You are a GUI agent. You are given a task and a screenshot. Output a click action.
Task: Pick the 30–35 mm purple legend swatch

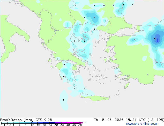click(58, 123)
